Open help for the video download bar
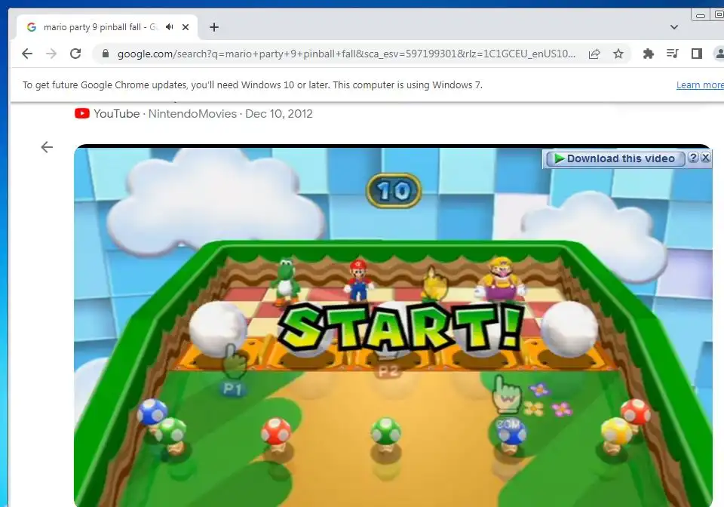 point(693,158)
